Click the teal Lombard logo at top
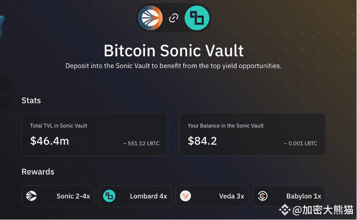Screen dimensions: 357x220 (x=197, y=18)
